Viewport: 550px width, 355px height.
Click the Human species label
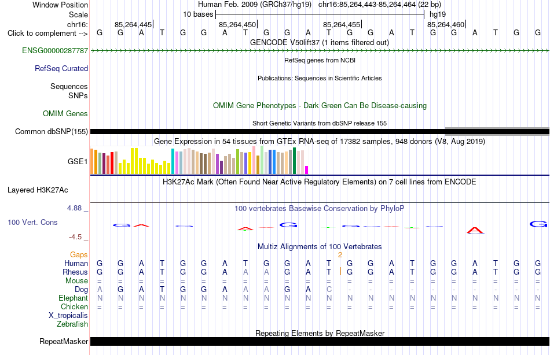tap(76, 264)
